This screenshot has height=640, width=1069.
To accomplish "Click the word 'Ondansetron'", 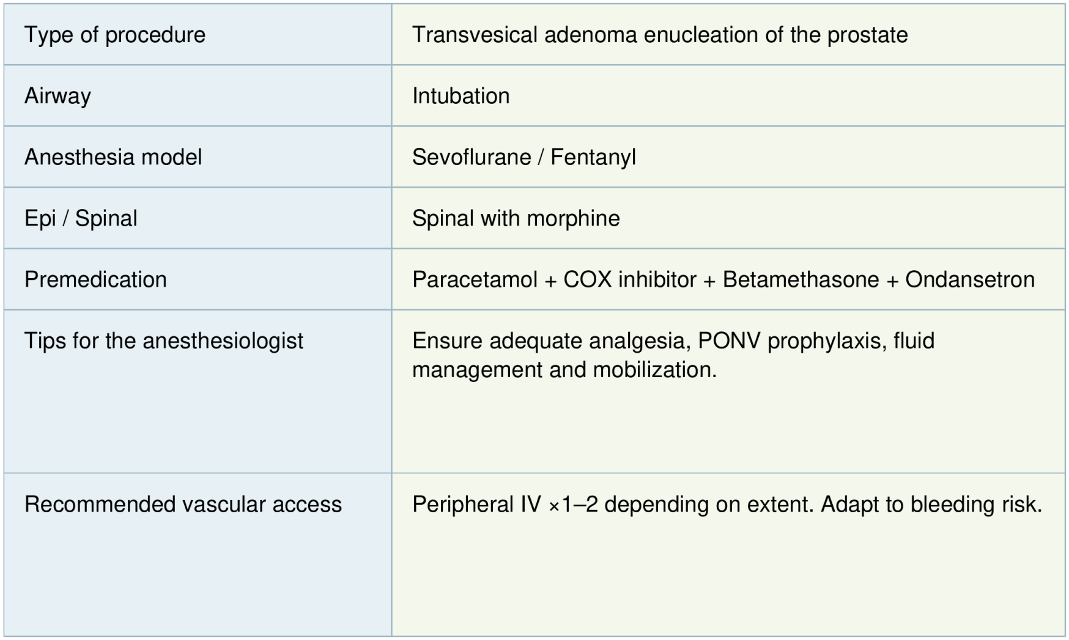I will [x=970, y=279].
